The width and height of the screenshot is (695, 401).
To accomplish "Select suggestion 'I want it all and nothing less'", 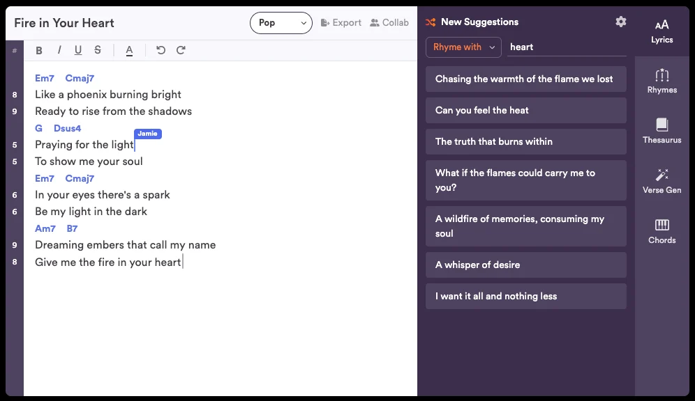I will tap(526, 296).
